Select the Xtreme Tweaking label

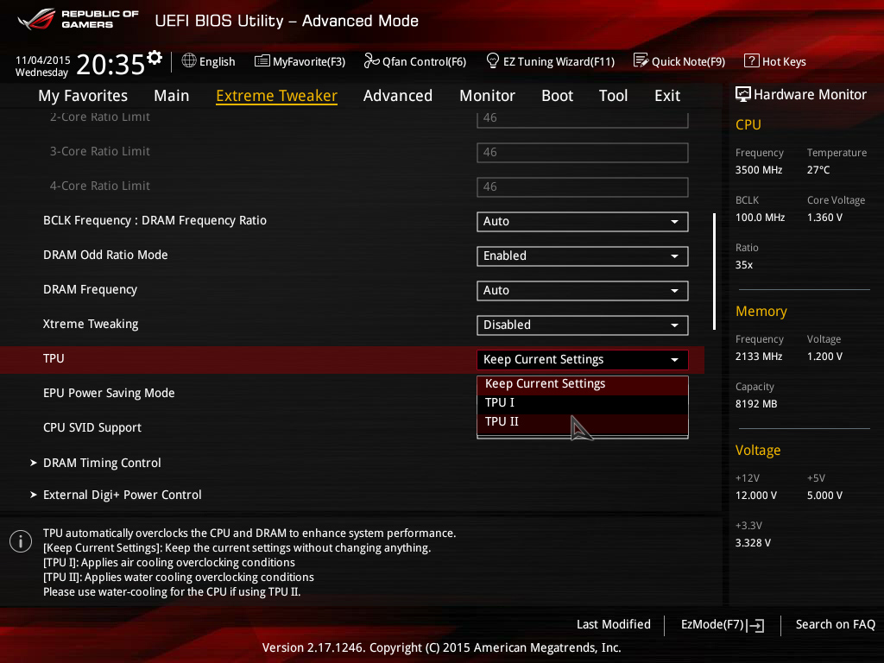(x=91, y=325)
